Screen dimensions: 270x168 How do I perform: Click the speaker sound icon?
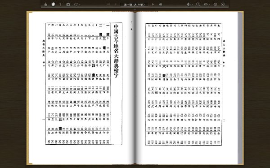click(189, 4)
